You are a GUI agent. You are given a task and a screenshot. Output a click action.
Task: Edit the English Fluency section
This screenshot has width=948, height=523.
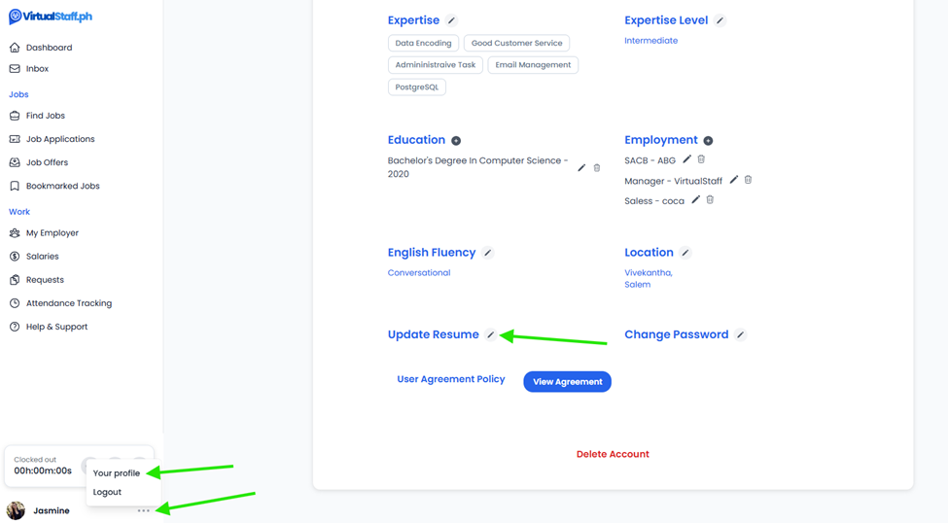point(488,253)
